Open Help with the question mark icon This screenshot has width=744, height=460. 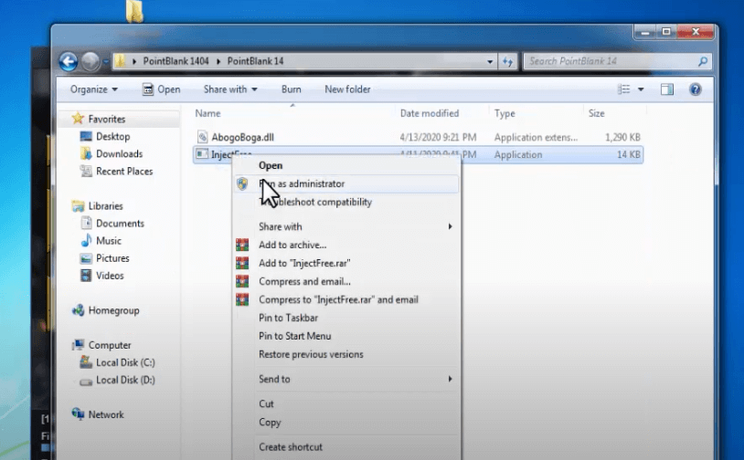coord(696,89)
